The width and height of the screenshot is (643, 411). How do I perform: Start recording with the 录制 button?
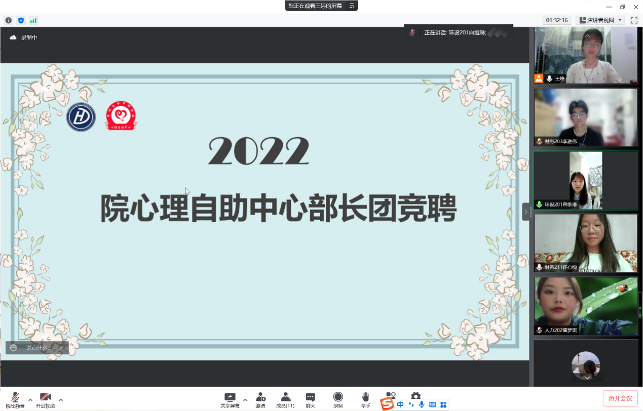pyautogui.click(x=338, y=398)
